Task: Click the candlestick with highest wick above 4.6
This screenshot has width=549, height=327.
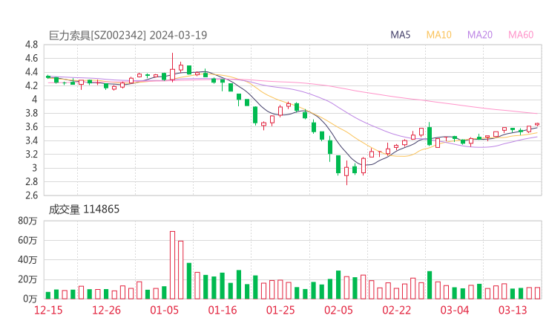Action: (x=172, y=68)
